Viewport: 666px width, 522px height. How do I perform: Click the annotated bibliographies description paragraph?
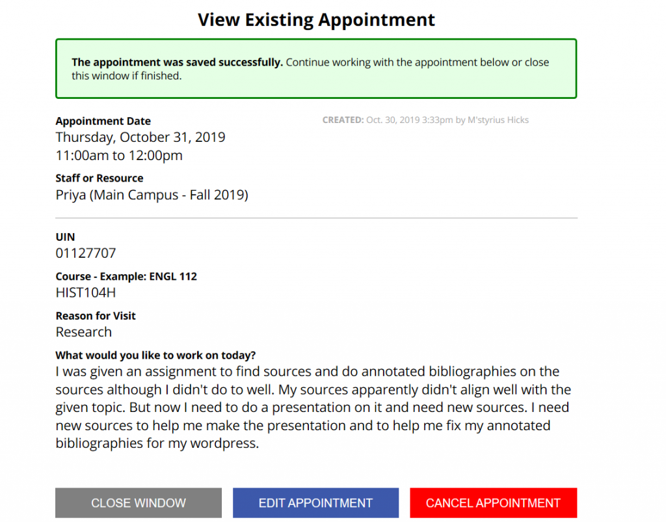(313, 407)
